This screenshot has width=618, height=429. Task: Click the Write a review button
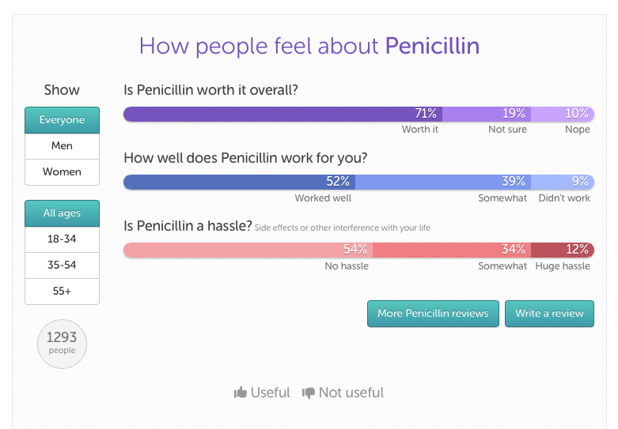pos(549,314)
